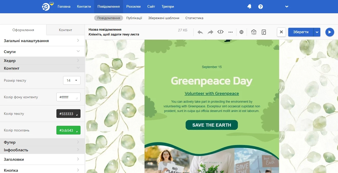Click the 27 КБ size indicator

coord(183,30)
